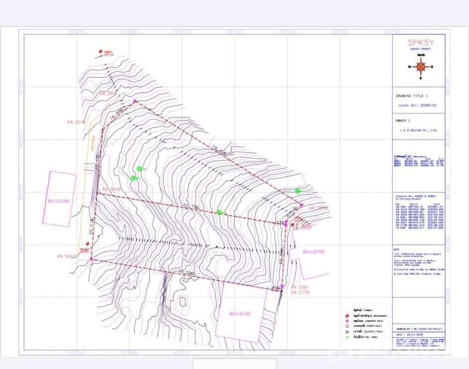Viewport: 469px width, 369px height.
Task: Select the northernmost magenta land pole marker
Action: pyautogui.click(x=135, y=101)
